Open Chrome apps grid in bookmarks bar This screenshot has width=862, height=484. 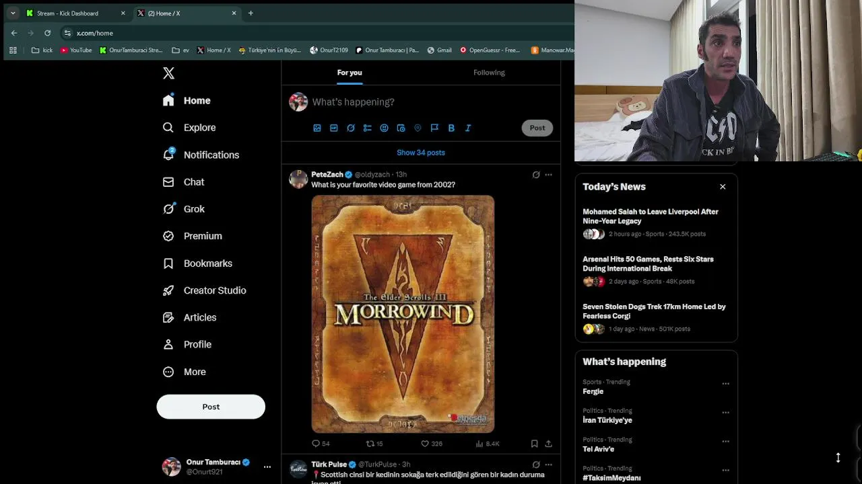click(x=13, y=50)
